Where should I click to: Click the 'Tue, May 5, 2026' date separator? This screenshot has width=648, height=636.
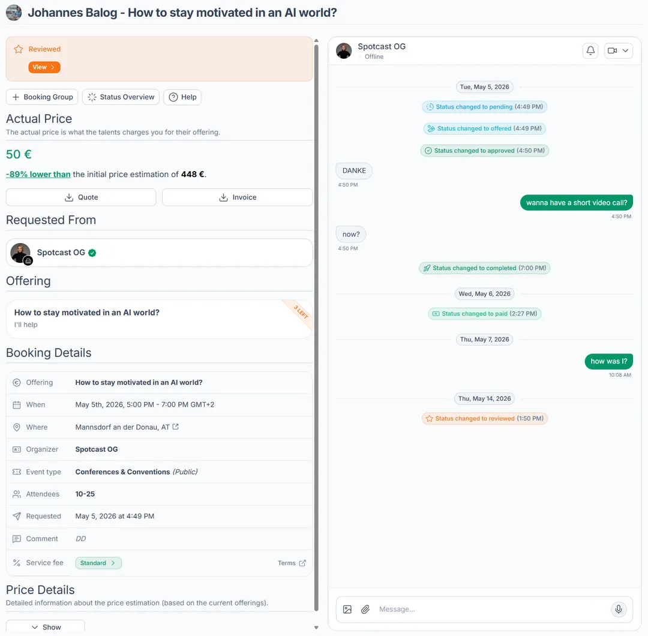click(x=484, y=87)
